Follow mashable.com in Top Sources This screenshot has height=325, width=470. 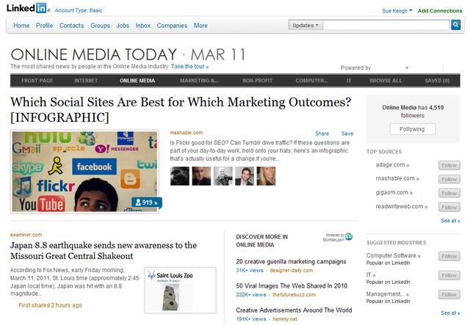point(449,179)
